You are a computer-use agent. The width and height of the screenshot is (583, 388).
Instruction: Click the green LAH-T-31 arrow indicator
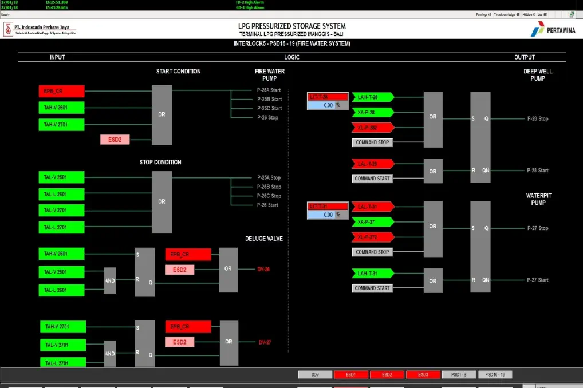pos(371,274)
